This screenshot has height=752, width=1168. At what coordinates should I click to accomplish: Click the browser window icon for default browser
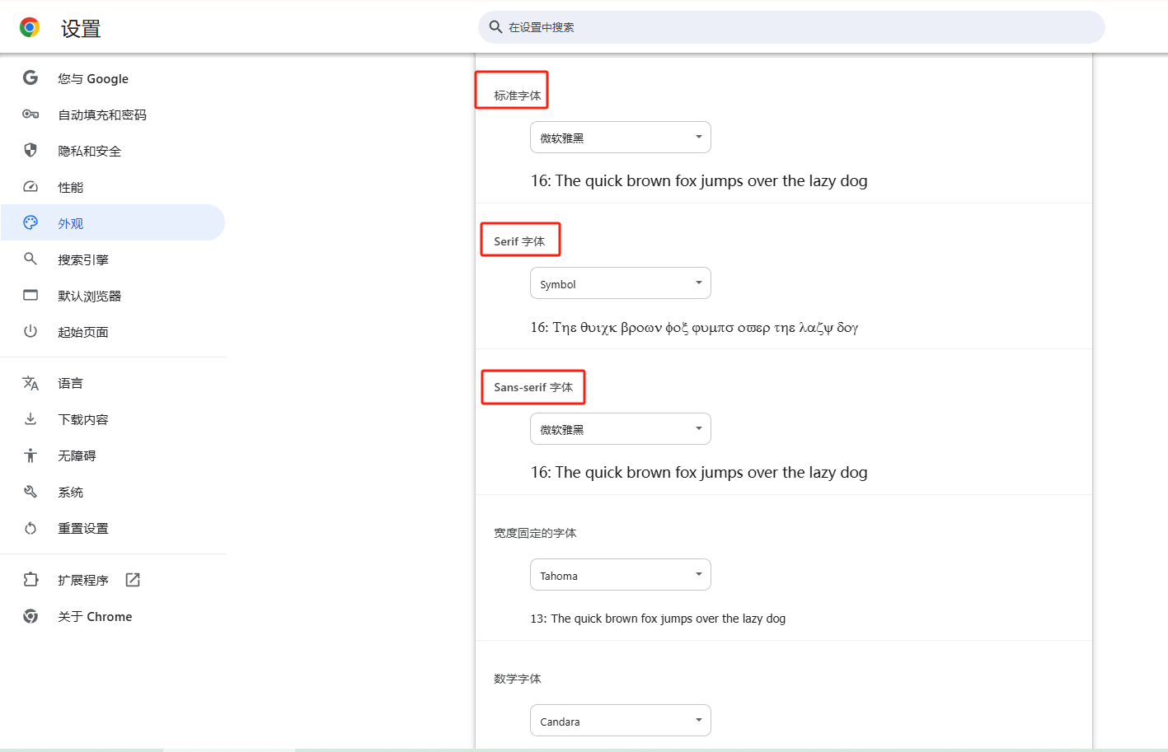[x=30, y=295]
